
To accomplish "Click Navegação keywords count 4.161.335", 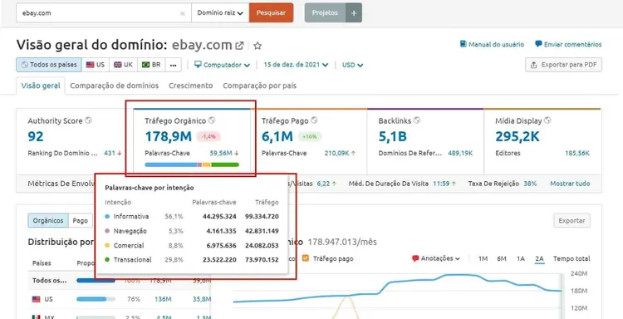I will click(221, 231).
